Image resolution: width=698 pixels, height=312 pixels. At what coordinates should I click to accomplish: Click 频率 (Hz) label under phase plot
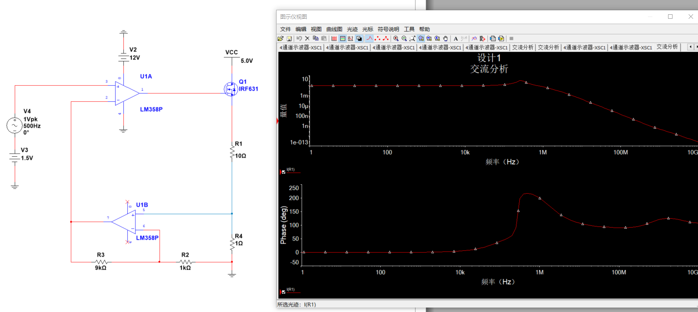[x=498, y=282]
